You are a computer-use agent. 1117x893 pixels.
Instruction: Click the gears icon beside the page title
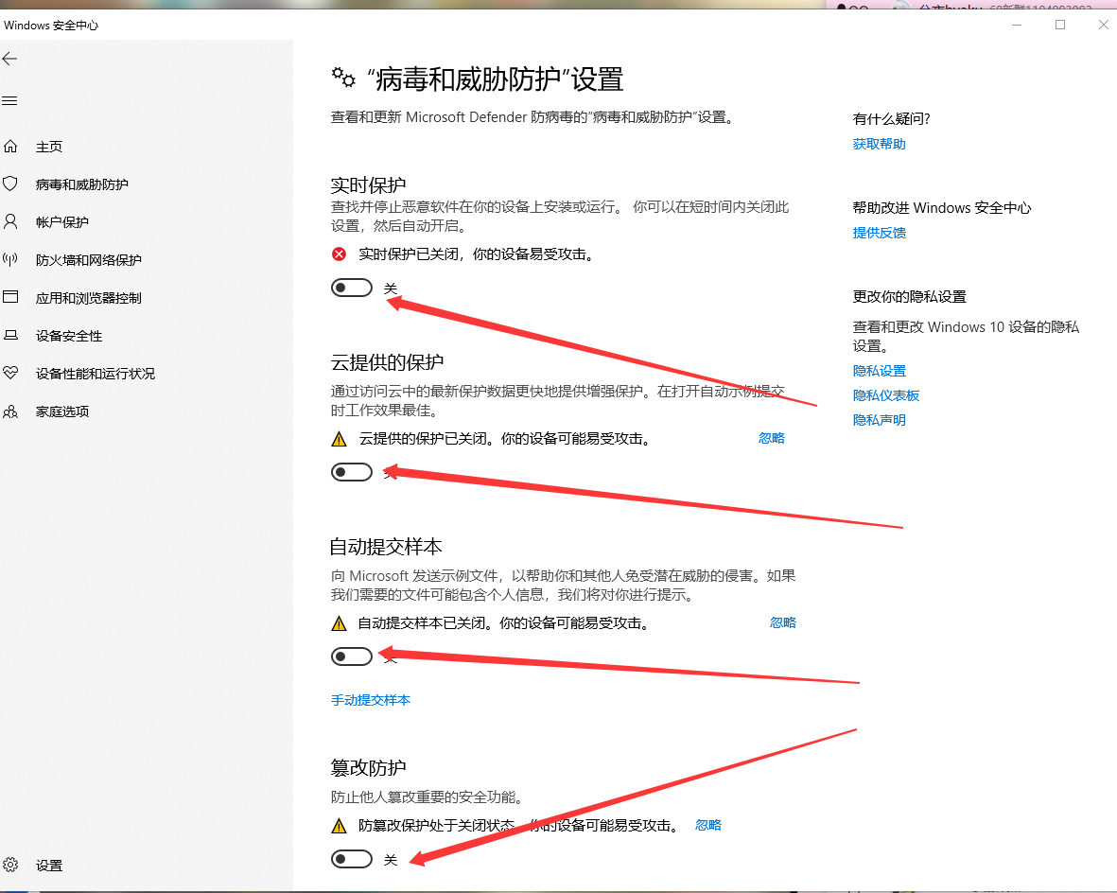[343, 77]
